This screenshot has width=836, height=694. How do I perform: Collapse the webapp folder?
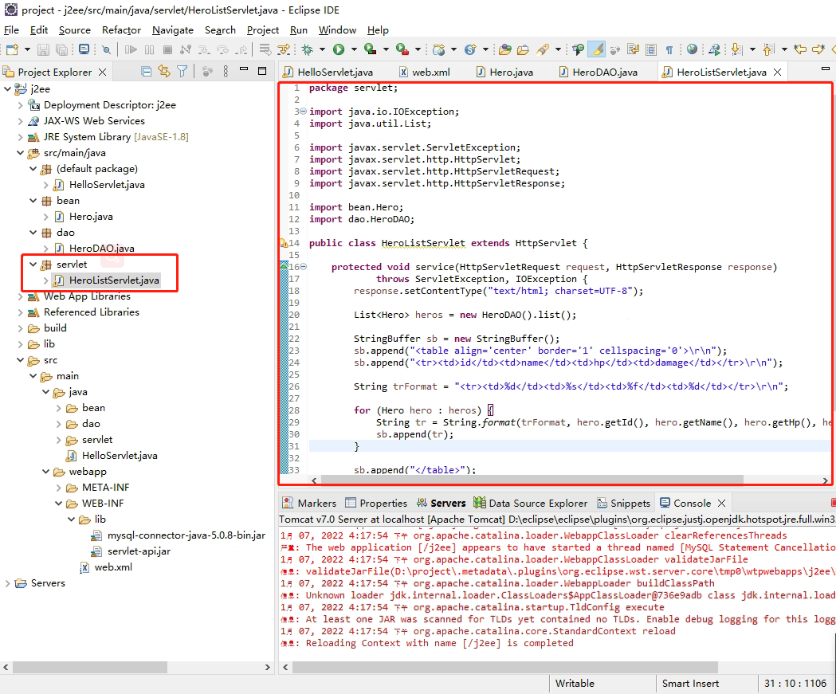click(46, 472)
